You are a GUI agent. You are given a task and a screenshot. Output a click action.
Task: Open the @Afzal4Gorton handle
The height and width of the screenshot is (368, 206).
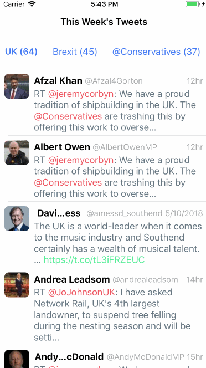coord(114,81)
